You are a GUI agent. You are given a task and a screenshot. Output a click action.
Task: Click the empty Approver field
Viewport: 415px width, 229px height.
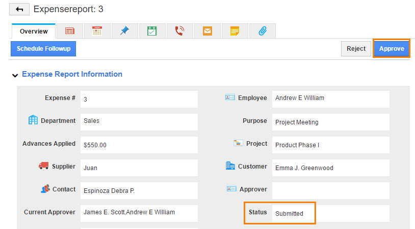coord(330,190)
